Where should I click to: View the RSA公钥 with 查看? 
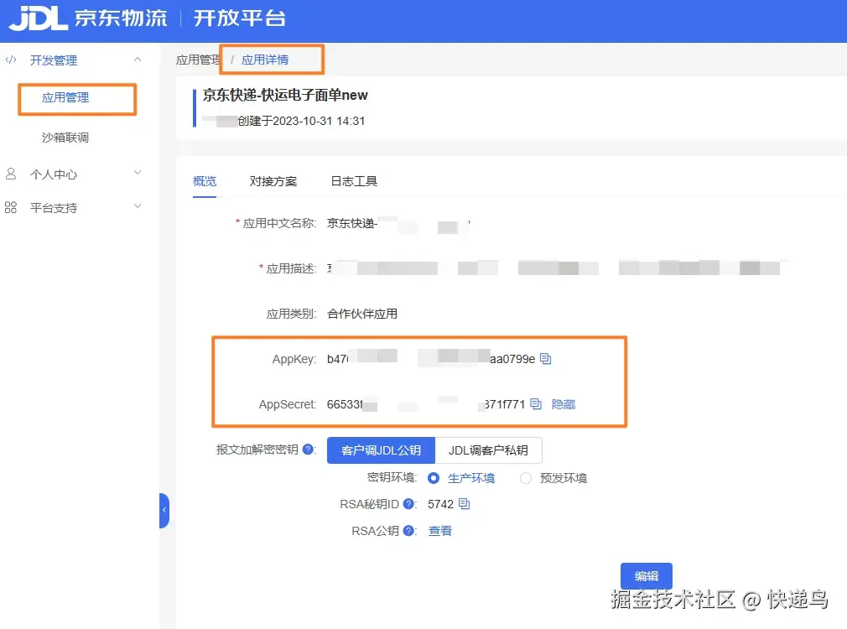440,531
